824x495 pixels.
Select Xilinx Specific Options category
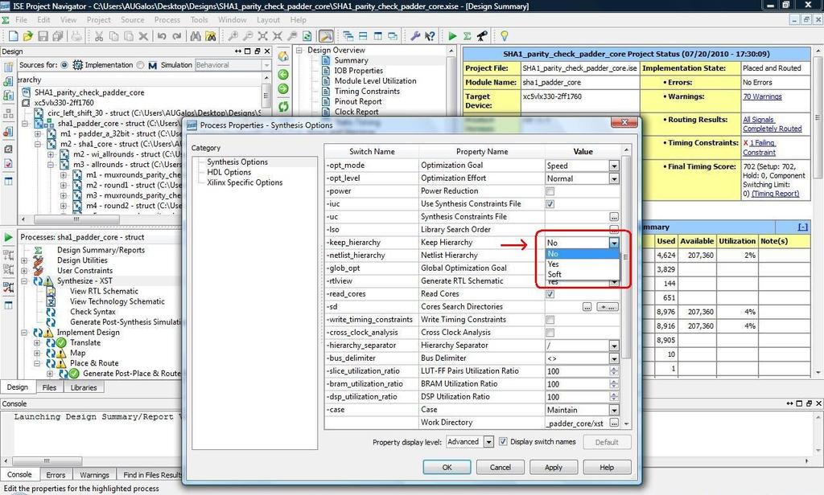click(x=245, y=182)
